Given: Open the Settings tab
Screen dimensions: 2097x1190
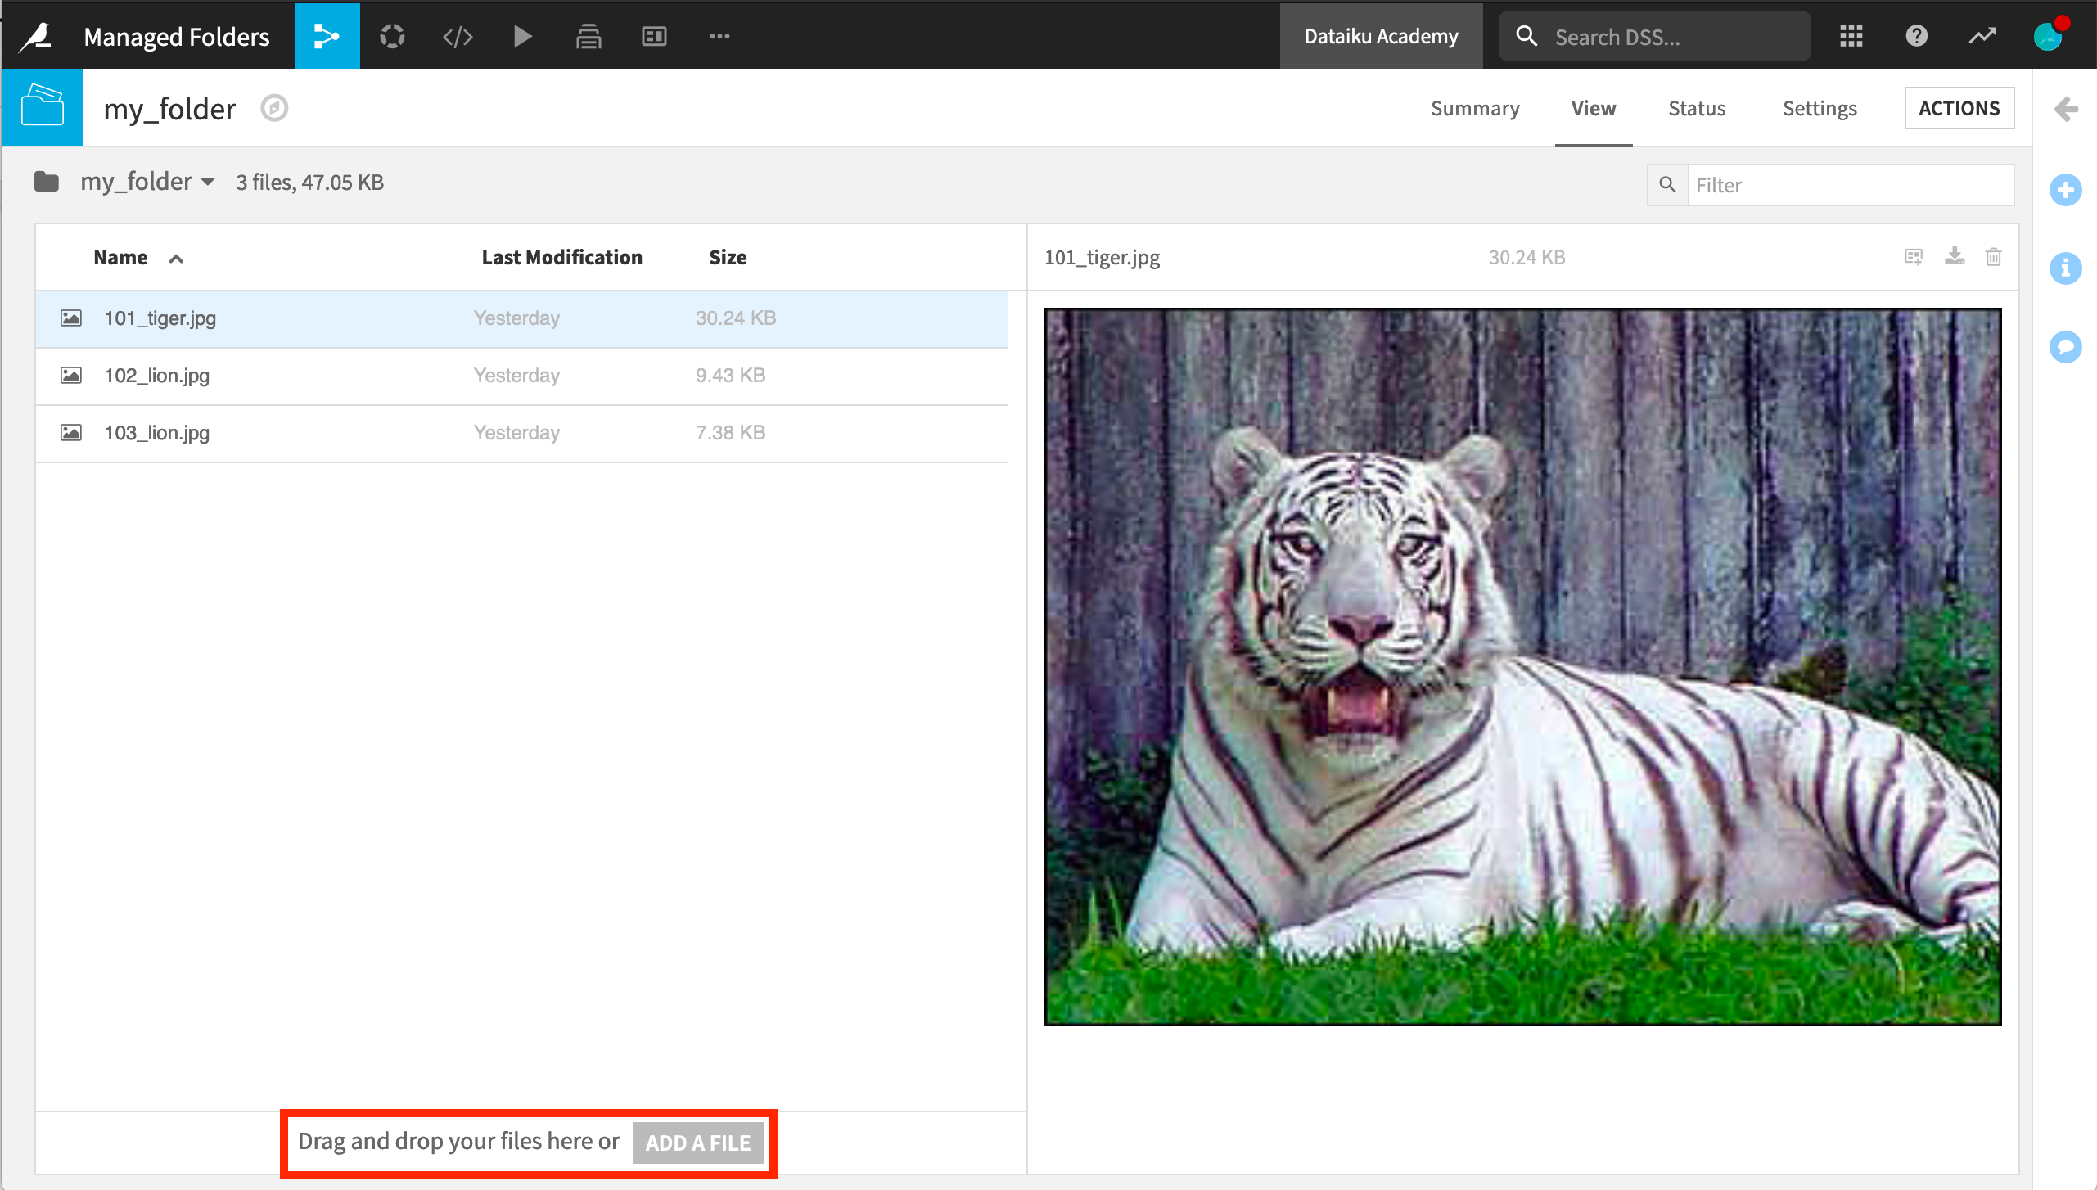Looking at the screenshot, I should click(x=1819, y=107).
